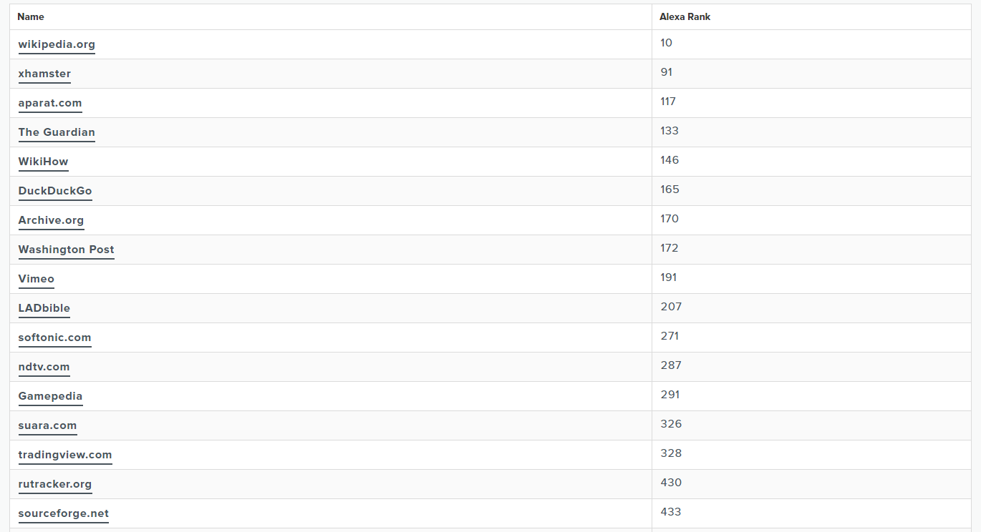This screenshot has height=532, width=981.
Task: Open the Washington Post link
Action: coord(67,250)
